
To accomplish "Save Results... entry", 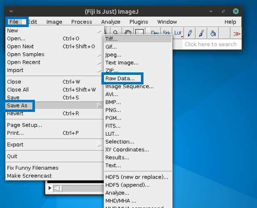I will click(138, 157).
